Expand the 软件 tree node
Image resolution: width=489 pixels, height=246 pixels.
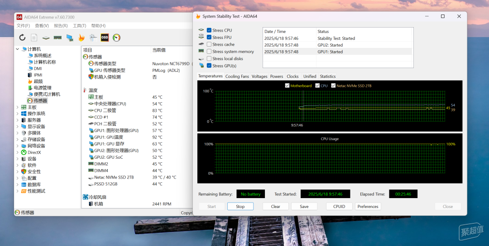18,165
